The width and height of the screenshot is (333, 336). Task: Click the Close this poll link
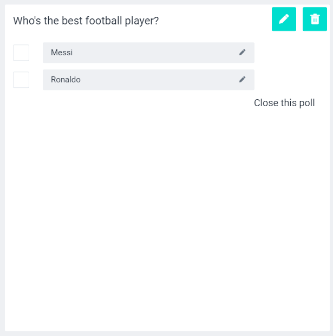click(x=284, y=103)
